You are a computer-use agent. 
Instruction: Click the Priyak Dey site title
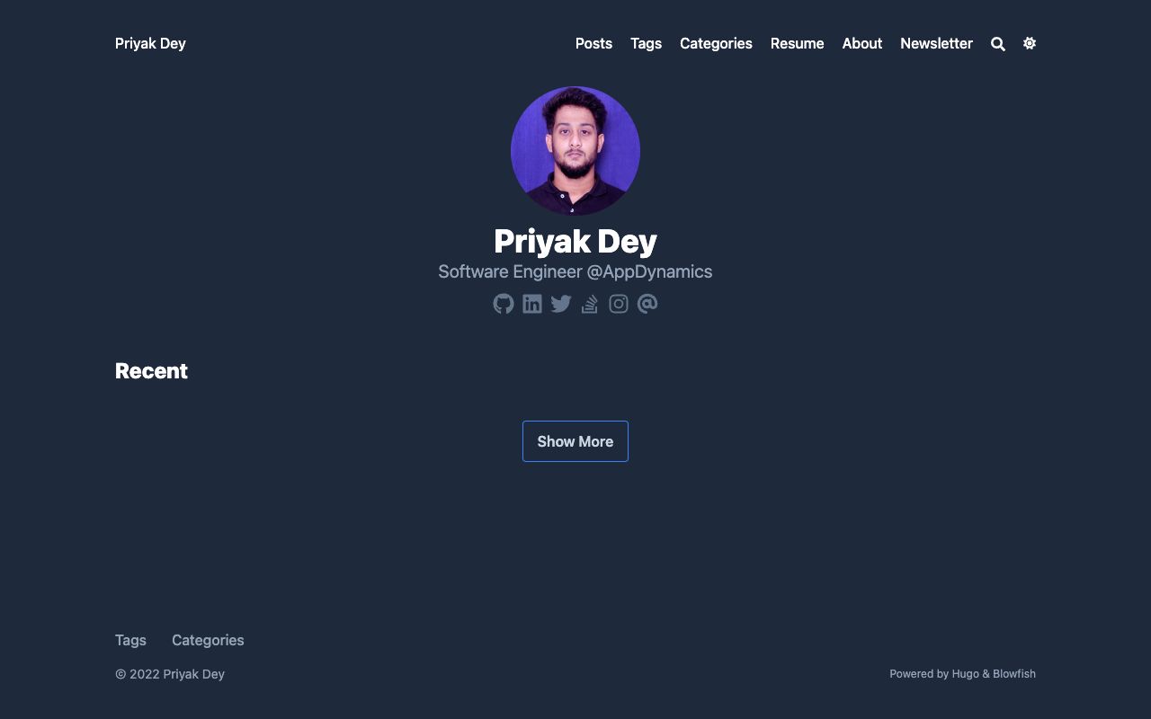point(150,43)
